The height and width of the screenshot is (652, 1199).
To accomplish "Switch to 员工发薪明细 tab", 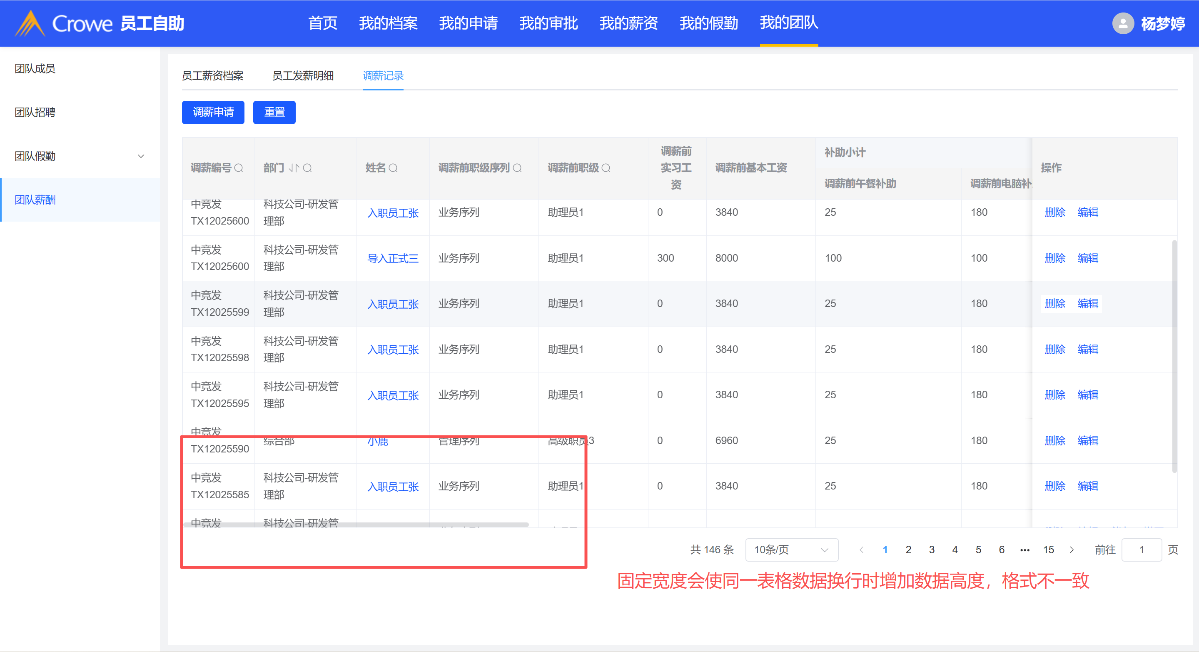I will pyautogui.click(x=302, y=76).
